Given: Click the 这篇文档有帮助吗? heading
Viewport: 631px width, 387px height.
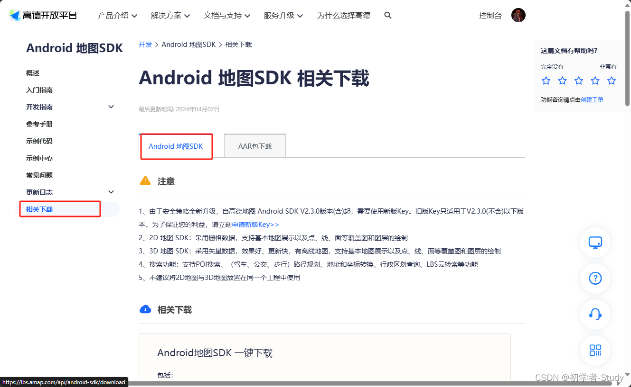Looking at the screenshot, I should pyautogui.click(x=569, y=51).
